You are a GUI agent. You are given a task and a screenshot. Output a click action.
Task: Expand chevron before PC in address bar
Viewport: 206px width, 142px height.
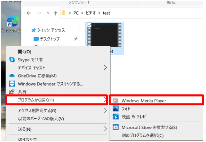[x=70, y=13]
